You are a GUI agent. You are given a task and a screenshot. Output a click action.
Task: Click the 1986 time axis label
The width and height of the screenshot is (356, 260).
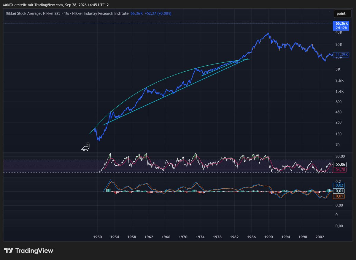point(252,237)
